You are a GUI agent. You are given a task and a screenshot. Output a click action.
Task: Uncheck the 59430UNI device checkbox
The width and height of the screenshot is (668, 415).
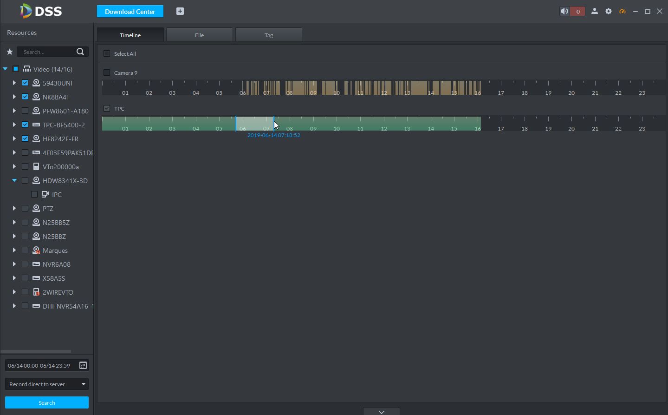pyautogui.click(x=25, y=83)
